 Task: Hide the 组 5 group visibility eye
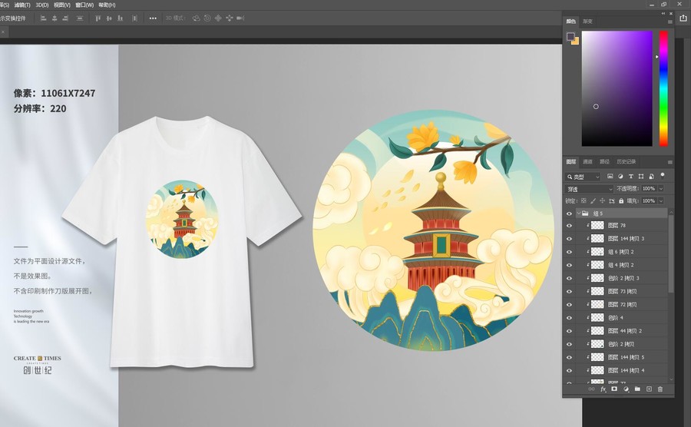(570, 213)
